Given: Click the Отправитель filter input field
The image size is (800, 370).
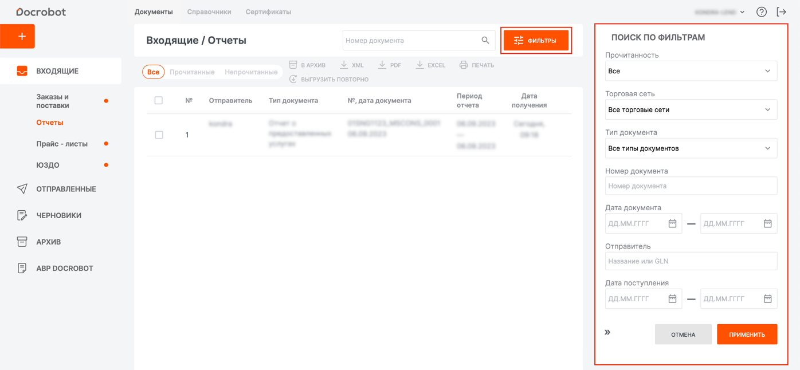Looking at the screenshot, I should coord(691,261).
